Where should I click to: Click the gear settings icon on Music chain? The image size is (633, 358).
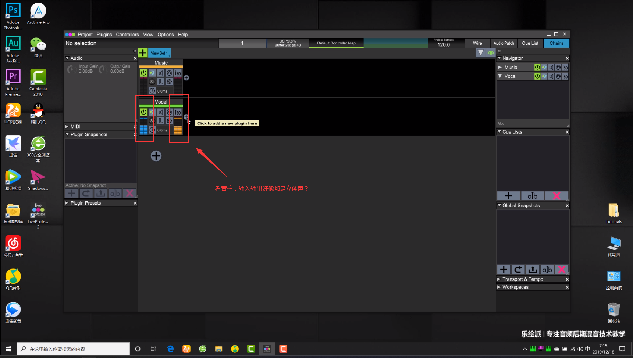tap(169, 82)
